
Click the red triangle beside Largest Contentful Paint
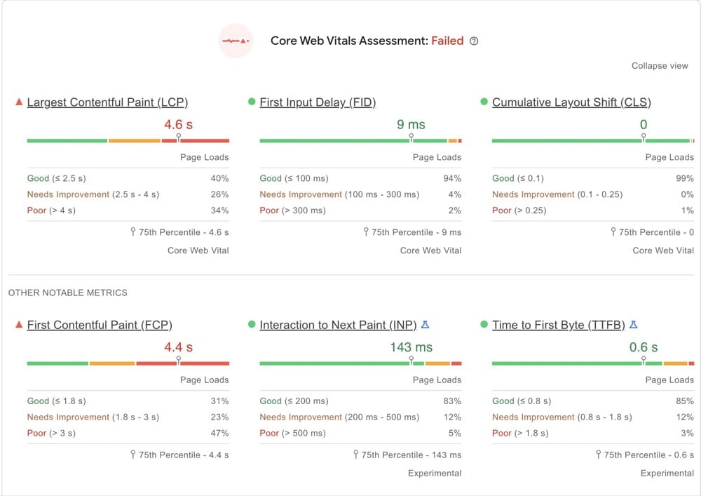(x=19, y=102)
